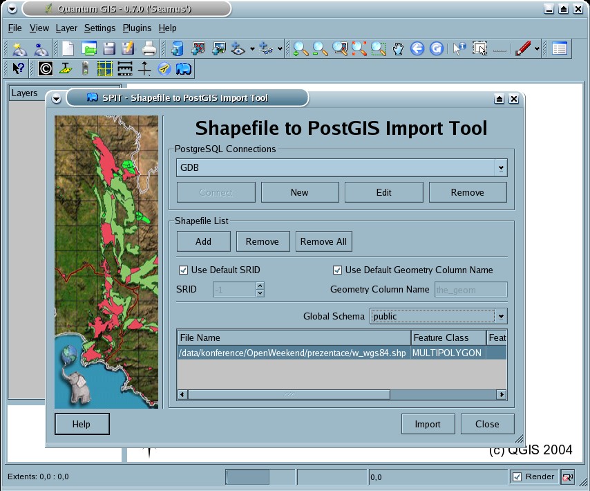The height and width of the screenshot is (491, 590).
Task: Open the Layer menu
Action: point(66,28)
